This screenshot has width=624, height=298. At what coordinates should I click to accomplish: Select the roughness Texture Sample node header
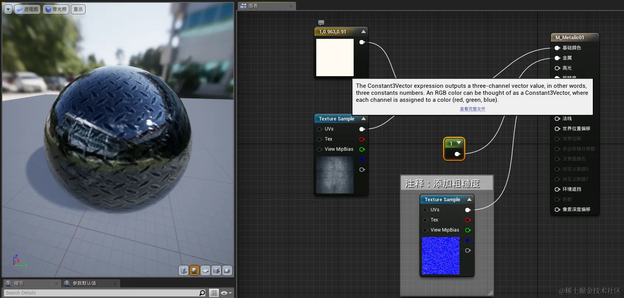coord(442,200)
